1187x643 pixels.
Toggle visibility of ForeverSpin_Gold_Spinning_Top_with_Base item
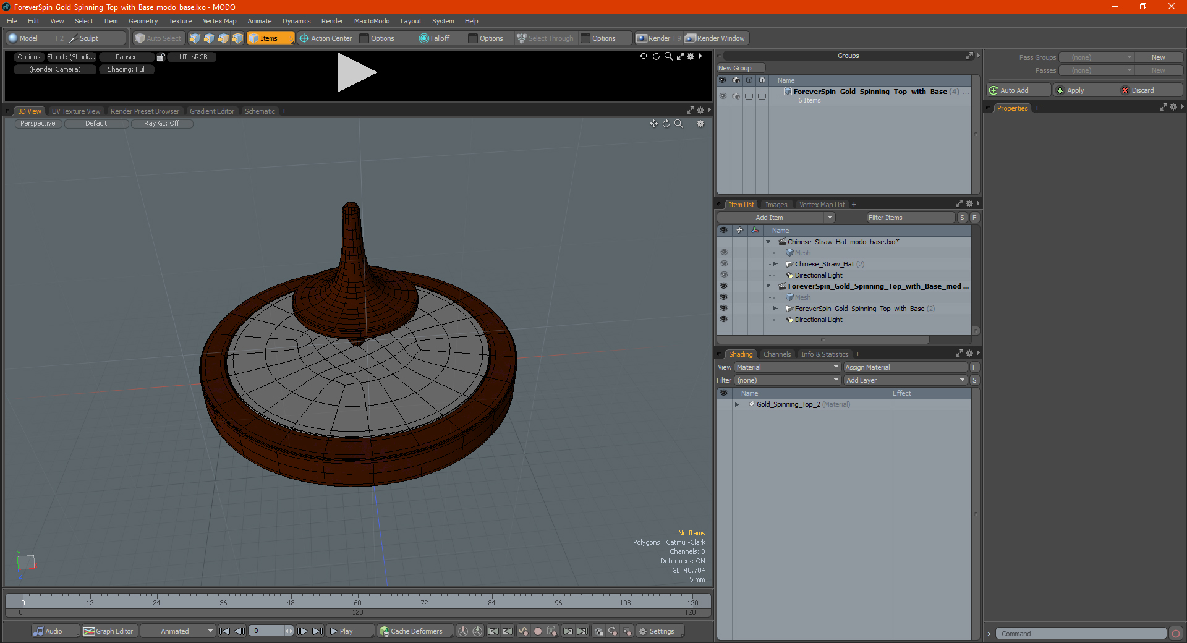click(x=723, y=309)
